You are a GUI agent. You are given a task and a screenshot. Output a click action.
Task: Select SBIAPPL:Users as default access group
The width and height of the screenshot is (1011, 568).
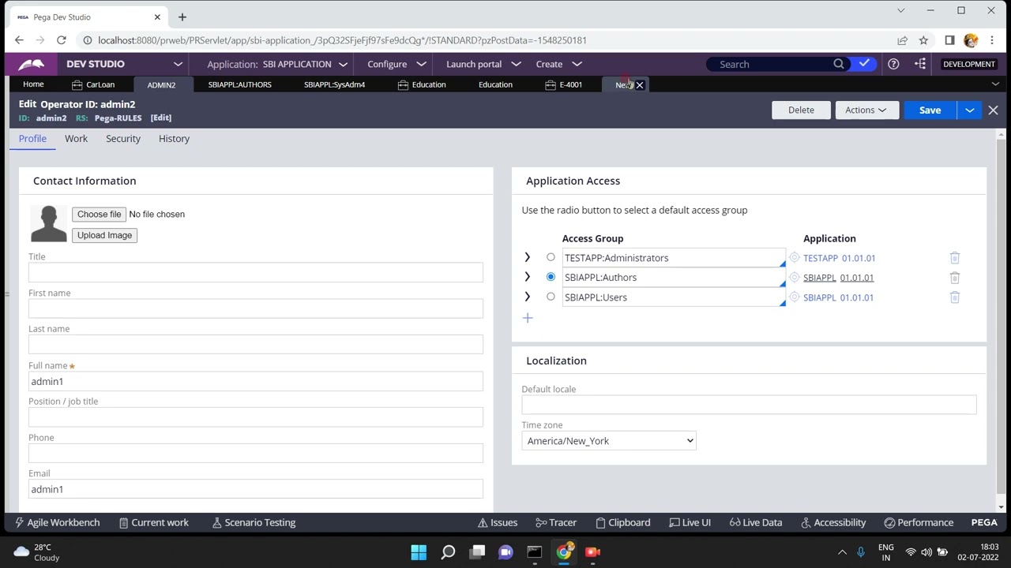(551, 297)
